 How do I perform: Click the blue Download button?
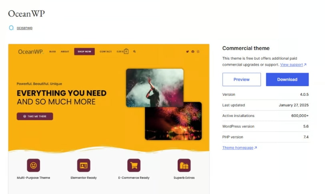tap(287, 79)
